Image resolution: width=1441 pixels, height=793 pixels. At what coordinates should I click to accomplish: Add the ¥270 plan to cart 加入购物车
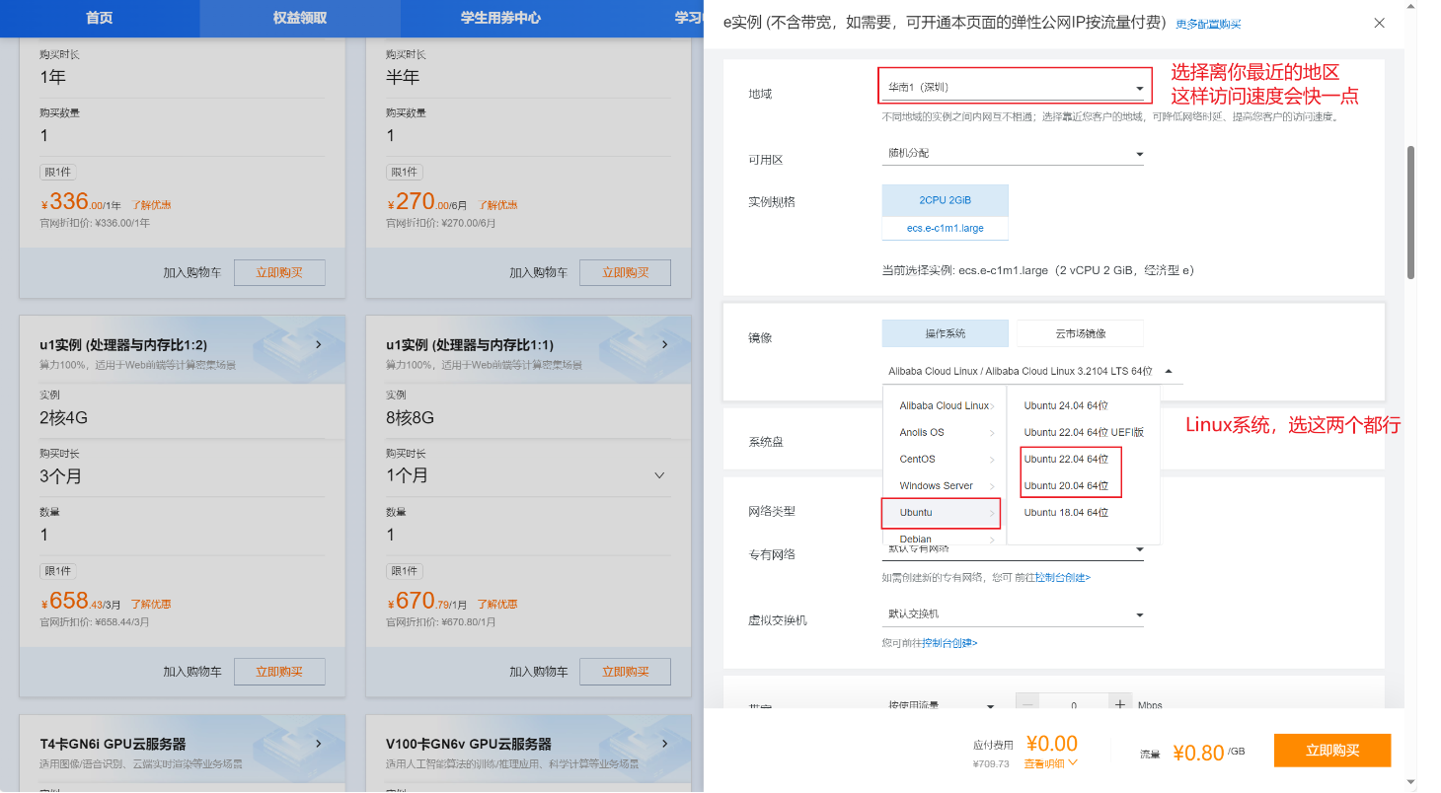pos(539,273)
